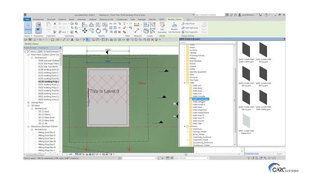Open the Help question mark icon
The width and height of the screenshot is (309, 173).
(266, 15)
